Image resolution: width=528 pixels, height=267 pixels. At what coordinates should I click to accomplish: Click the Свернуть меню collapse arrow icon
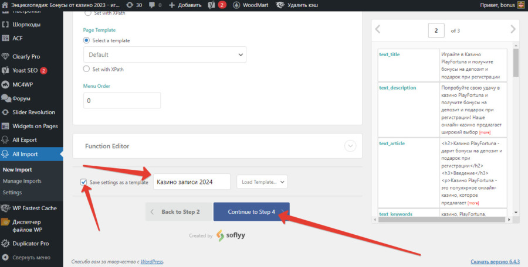pos(5,258)
